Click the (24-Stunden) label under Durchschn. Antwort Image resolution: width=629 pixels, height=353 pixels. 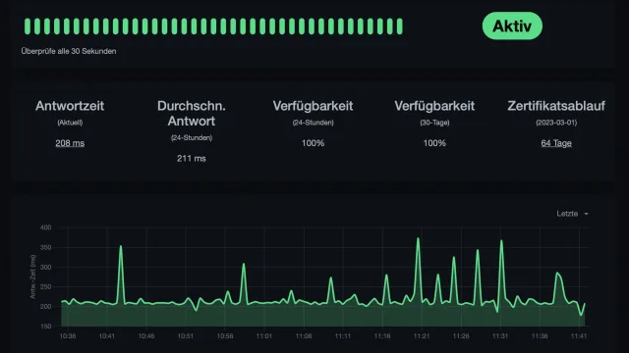[x=192, y=137]
